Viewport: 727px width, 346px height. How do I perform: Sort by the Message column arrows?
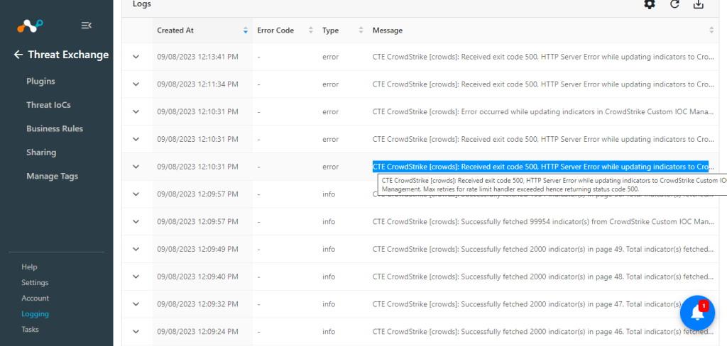click(711, 30)
